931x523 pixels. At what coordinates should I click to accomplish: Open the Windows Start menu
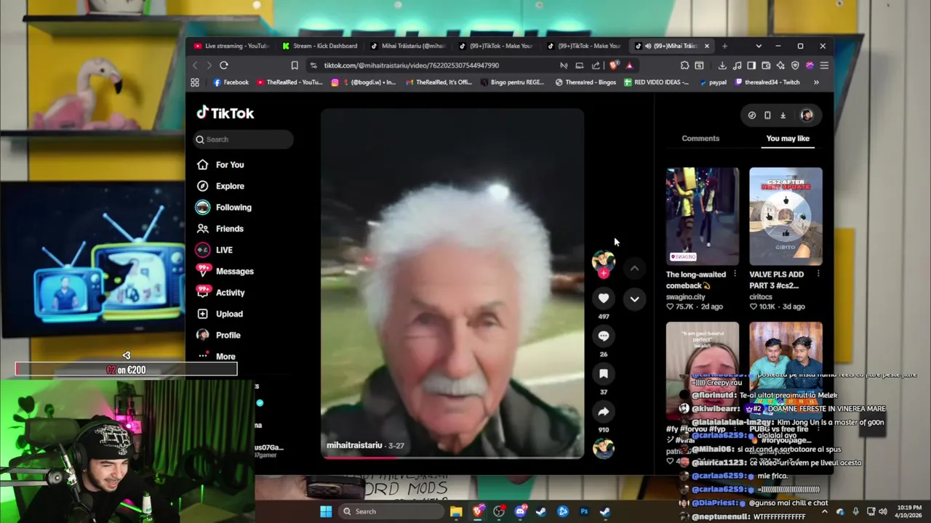coord(326,511)
